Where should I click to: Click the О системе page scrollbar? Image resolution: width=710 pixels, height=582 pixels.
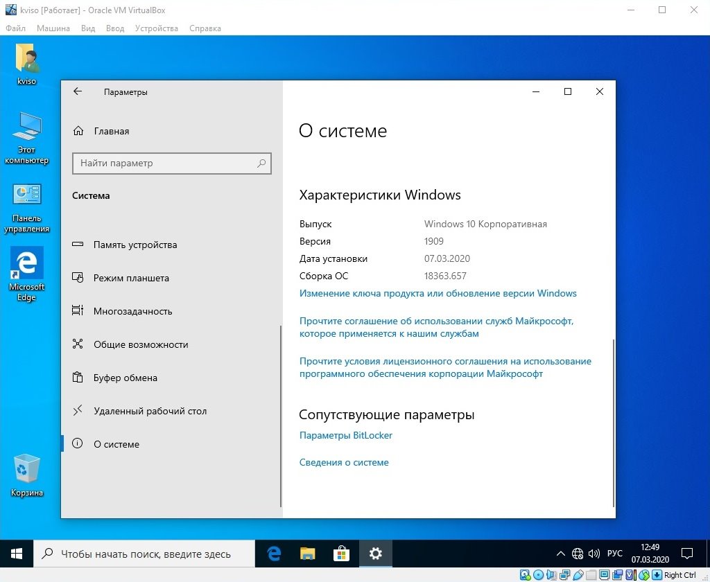coord(614,423)
